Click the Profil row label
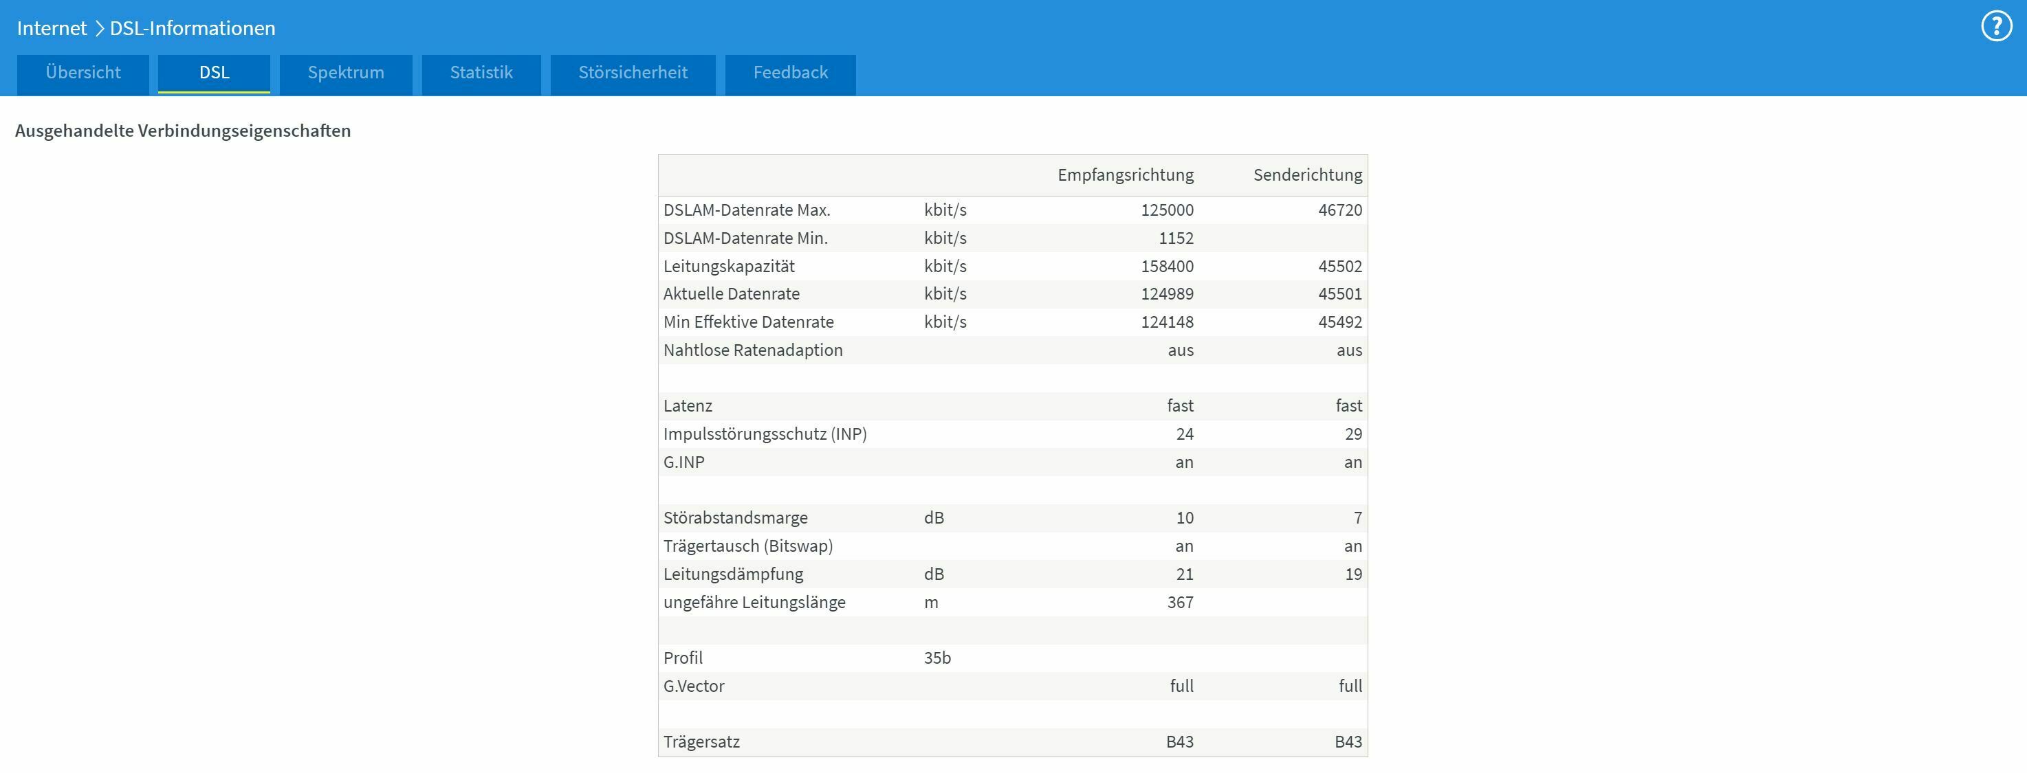The width and height of the screenshot is (2027, 773). [683, 658]
